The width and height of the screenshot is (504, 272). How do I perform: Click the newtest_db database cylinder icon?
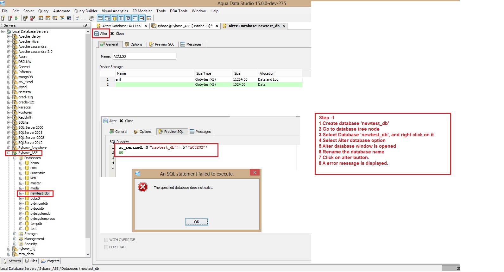click(x=27, y=193)
